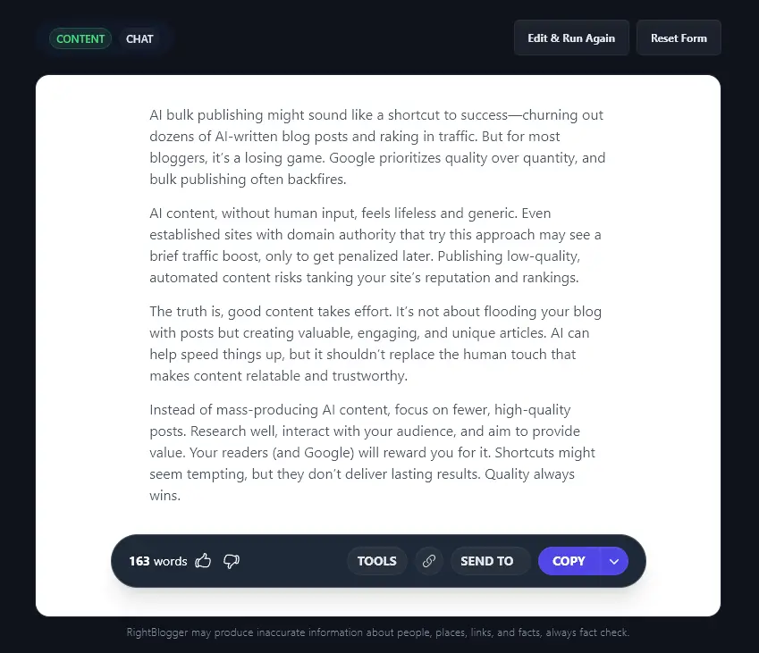Click the link/share icon in the toolbar
The image size is (759, 653).
coord(428,560)
